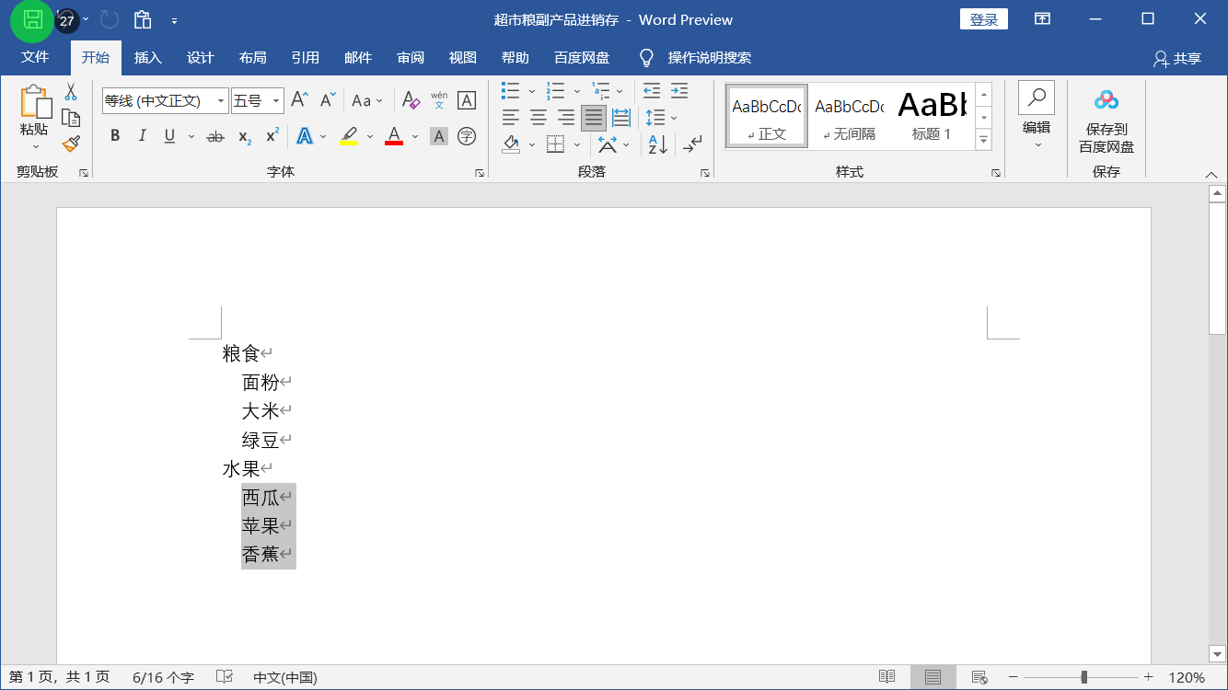Toggle Strikethrough formatting
The image size is (1228, 690).
(x=215, y=136)
